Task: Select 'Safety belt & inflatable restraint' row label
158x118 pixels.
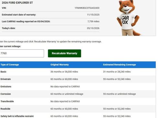Action: [17, 116]
